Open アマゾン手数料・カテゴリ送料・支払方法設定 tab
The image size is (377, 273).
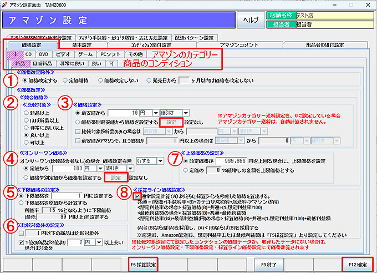(123, 38)
